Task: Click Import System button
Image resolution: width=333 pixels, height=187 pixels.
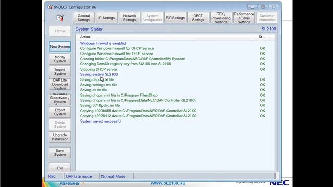Action: click(60, 72)
